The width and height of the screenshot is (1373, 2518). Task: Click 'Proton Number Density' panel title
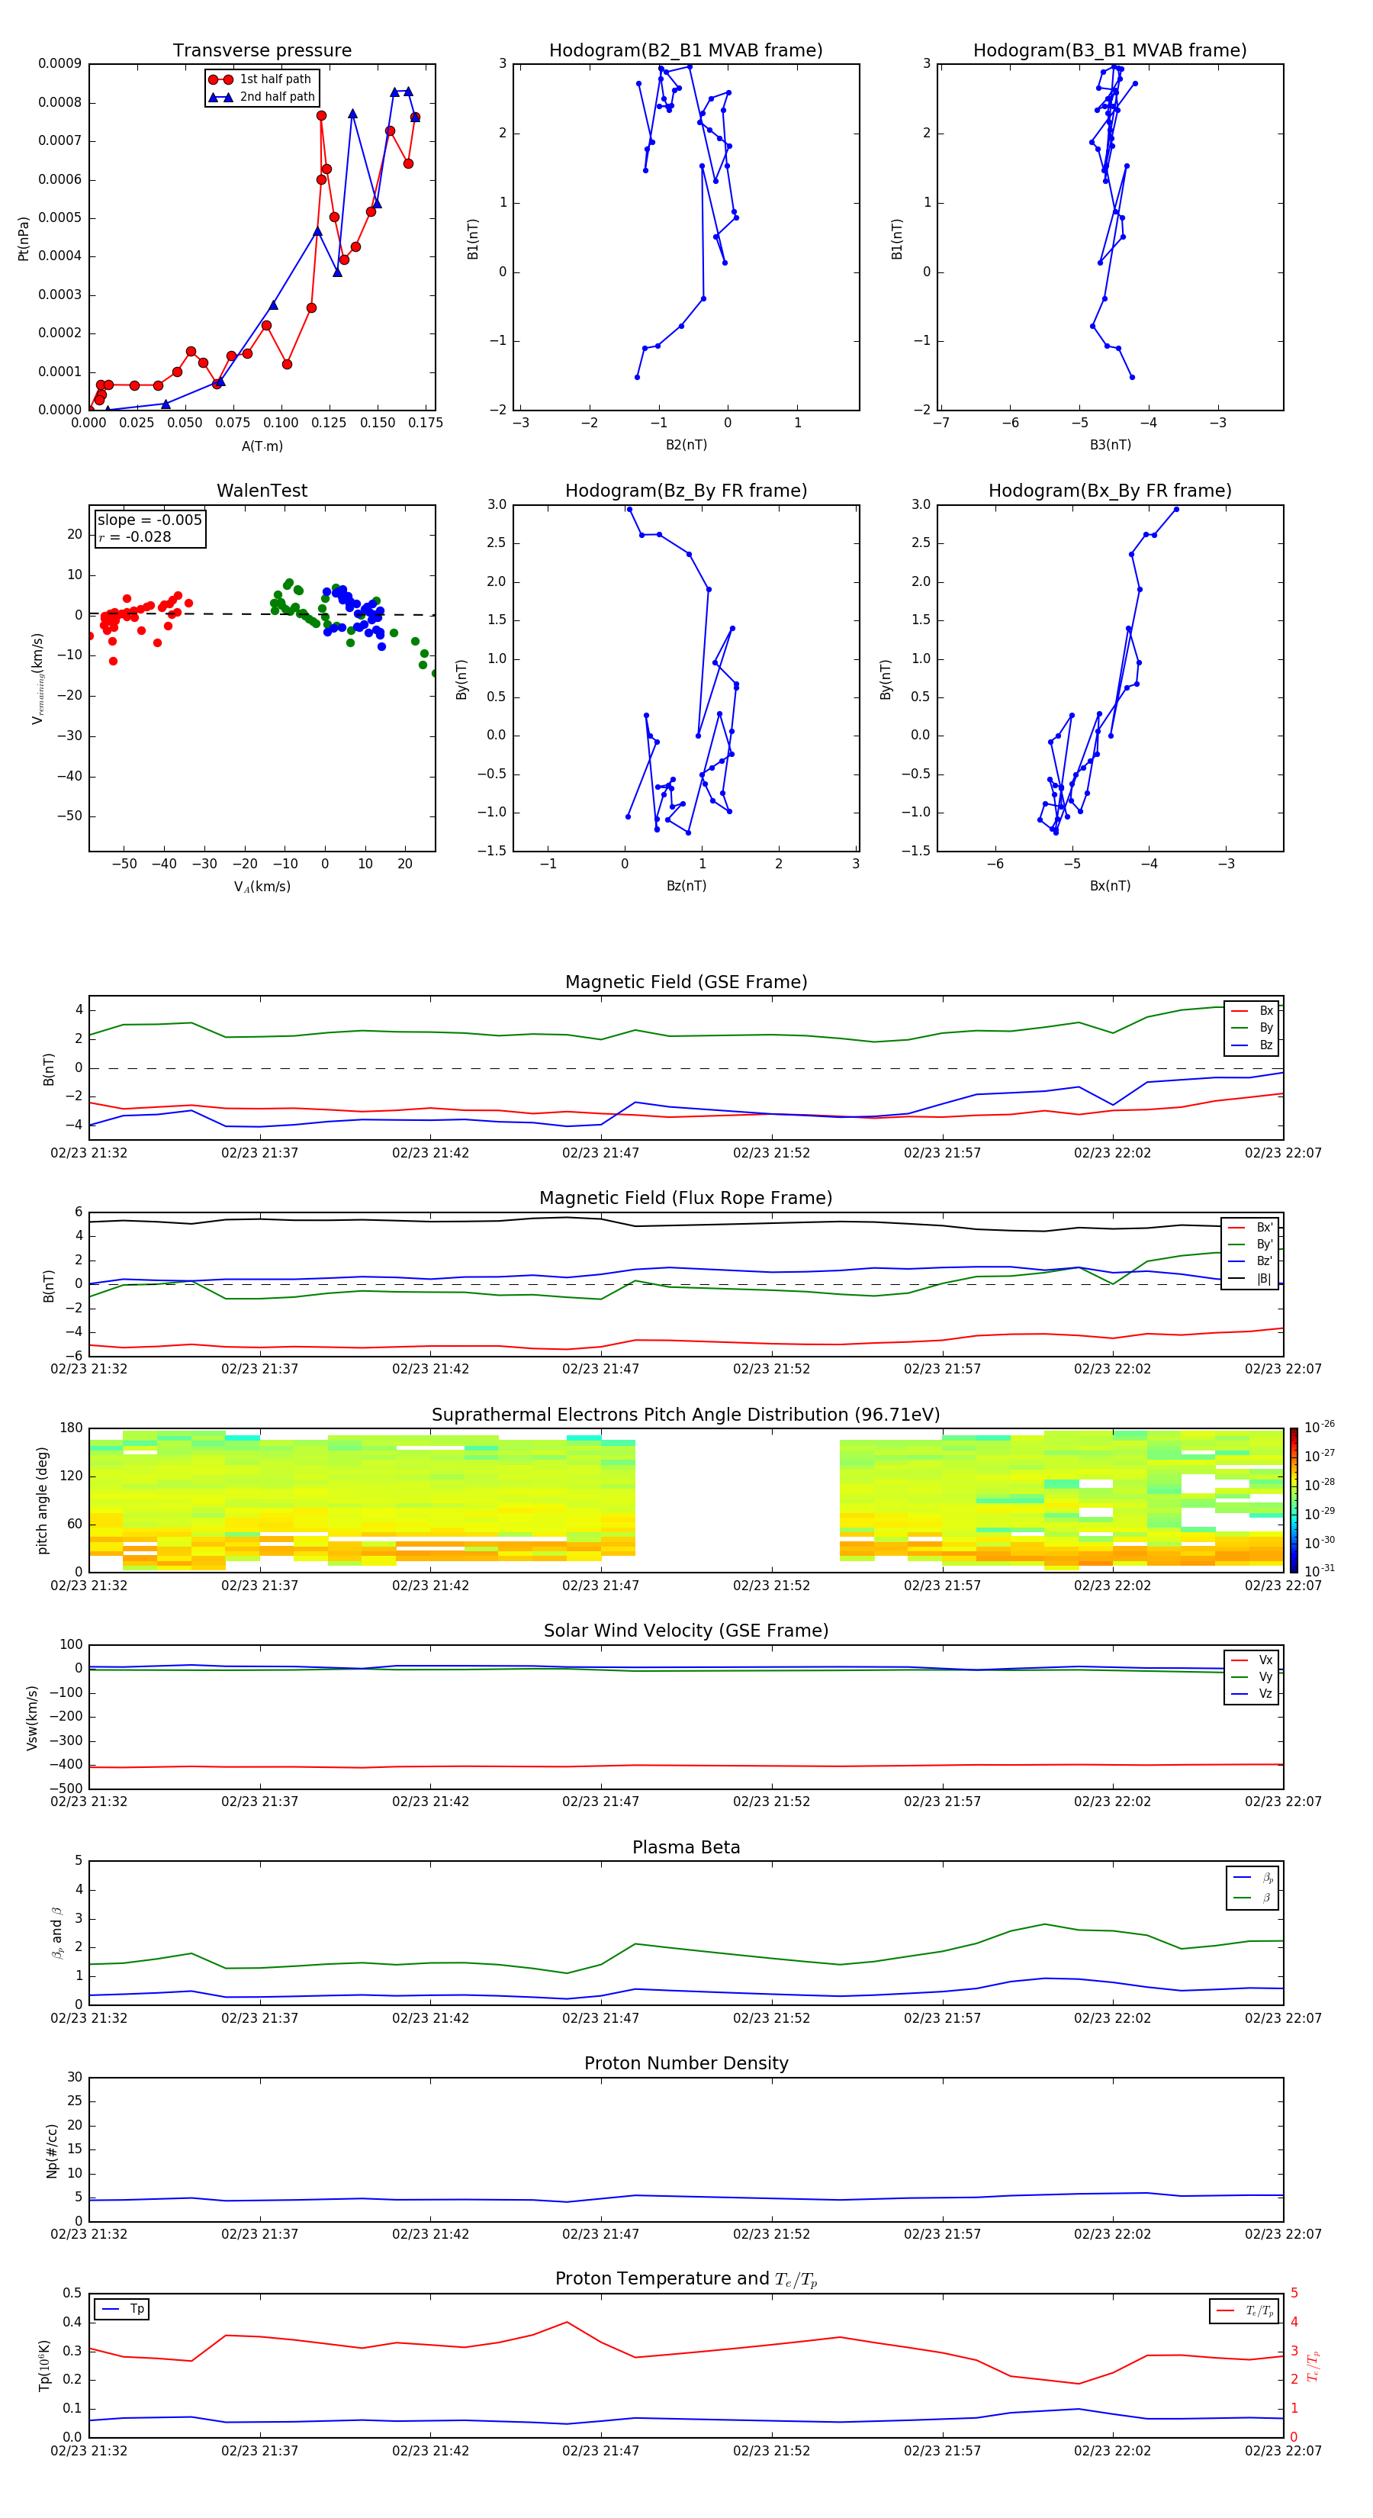(x=686, y=2063)
